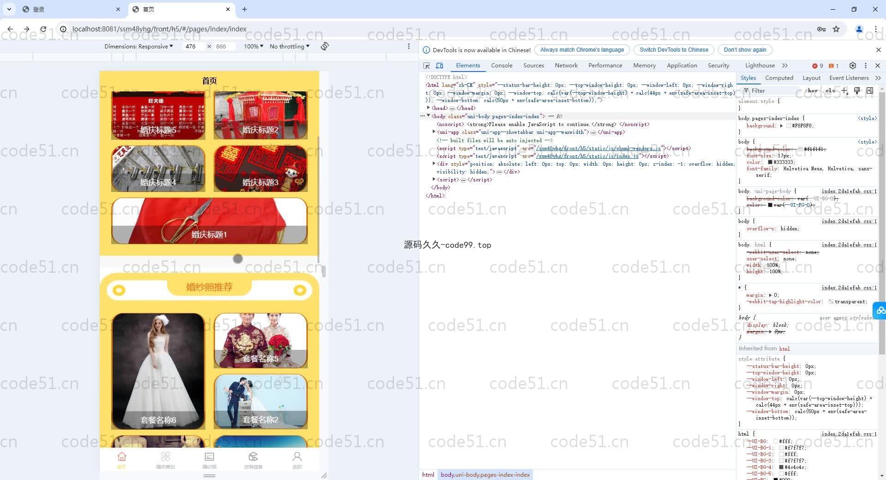Image resolution: width=886 pixels, height=480 pixels.
Task: Collapse the body element node
Action: coord(428,116)
